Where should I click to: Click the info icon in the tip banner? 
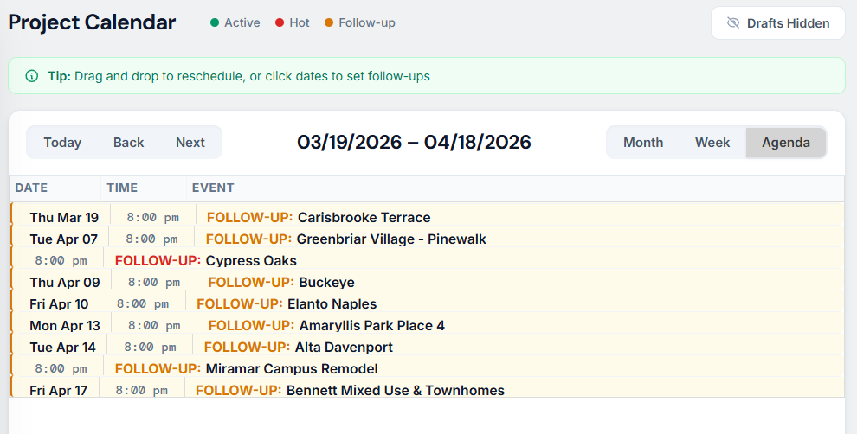(32, 76)
